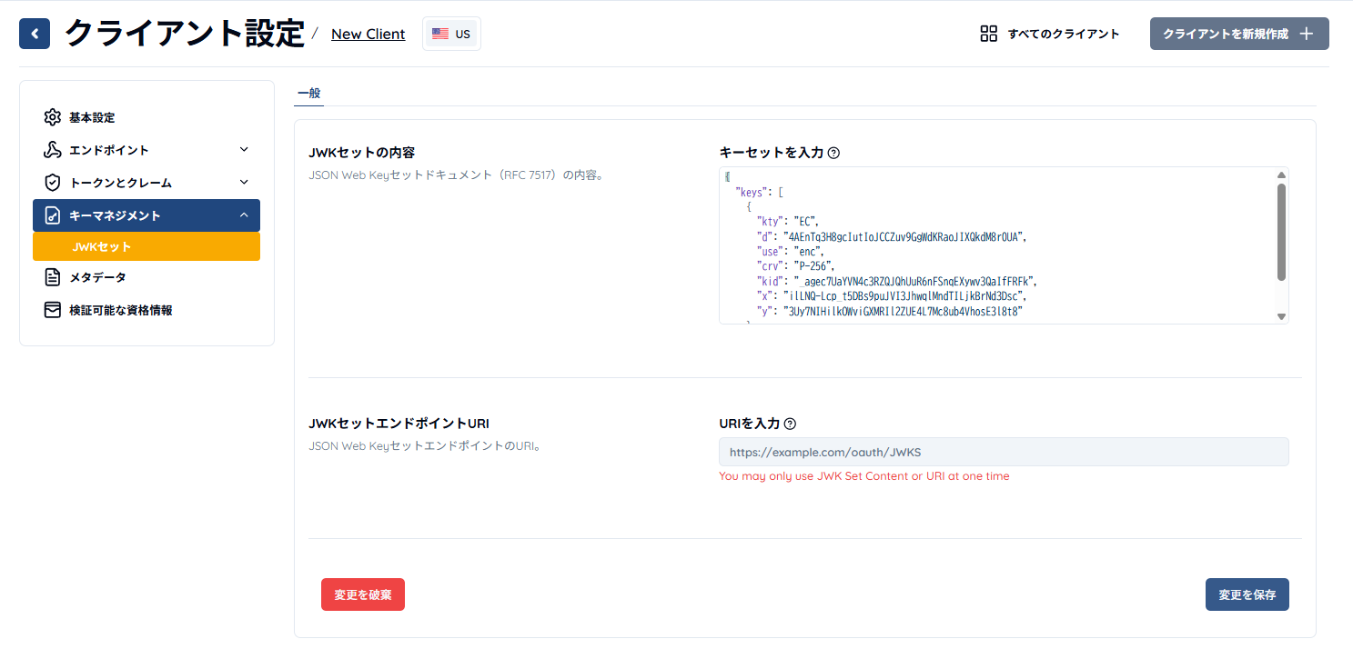Open メタデータ via its document icon

53,277
